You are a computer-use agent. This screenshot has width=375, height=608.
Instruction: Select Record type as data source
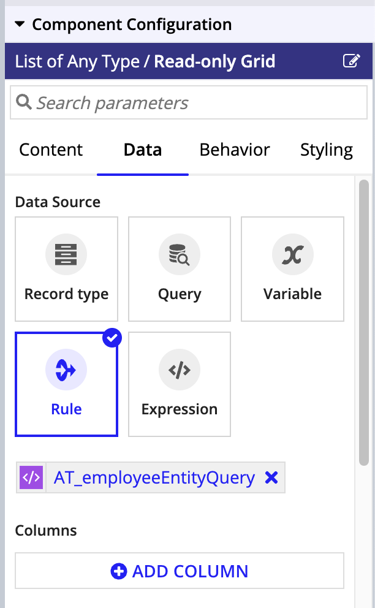coord(66,268)
